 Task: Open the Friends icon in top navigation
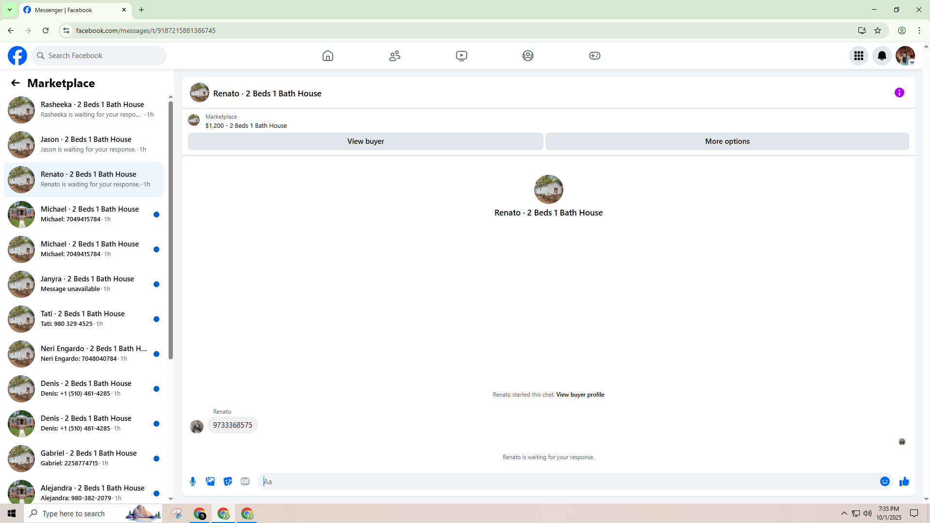tap(395, 56)
